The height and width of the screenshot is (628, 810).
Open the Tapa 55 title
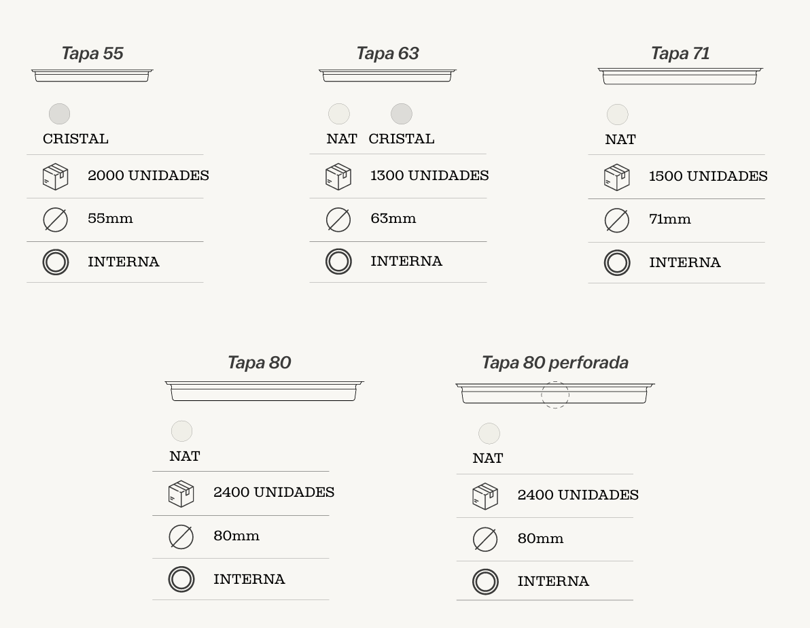[x=92, y=53]
